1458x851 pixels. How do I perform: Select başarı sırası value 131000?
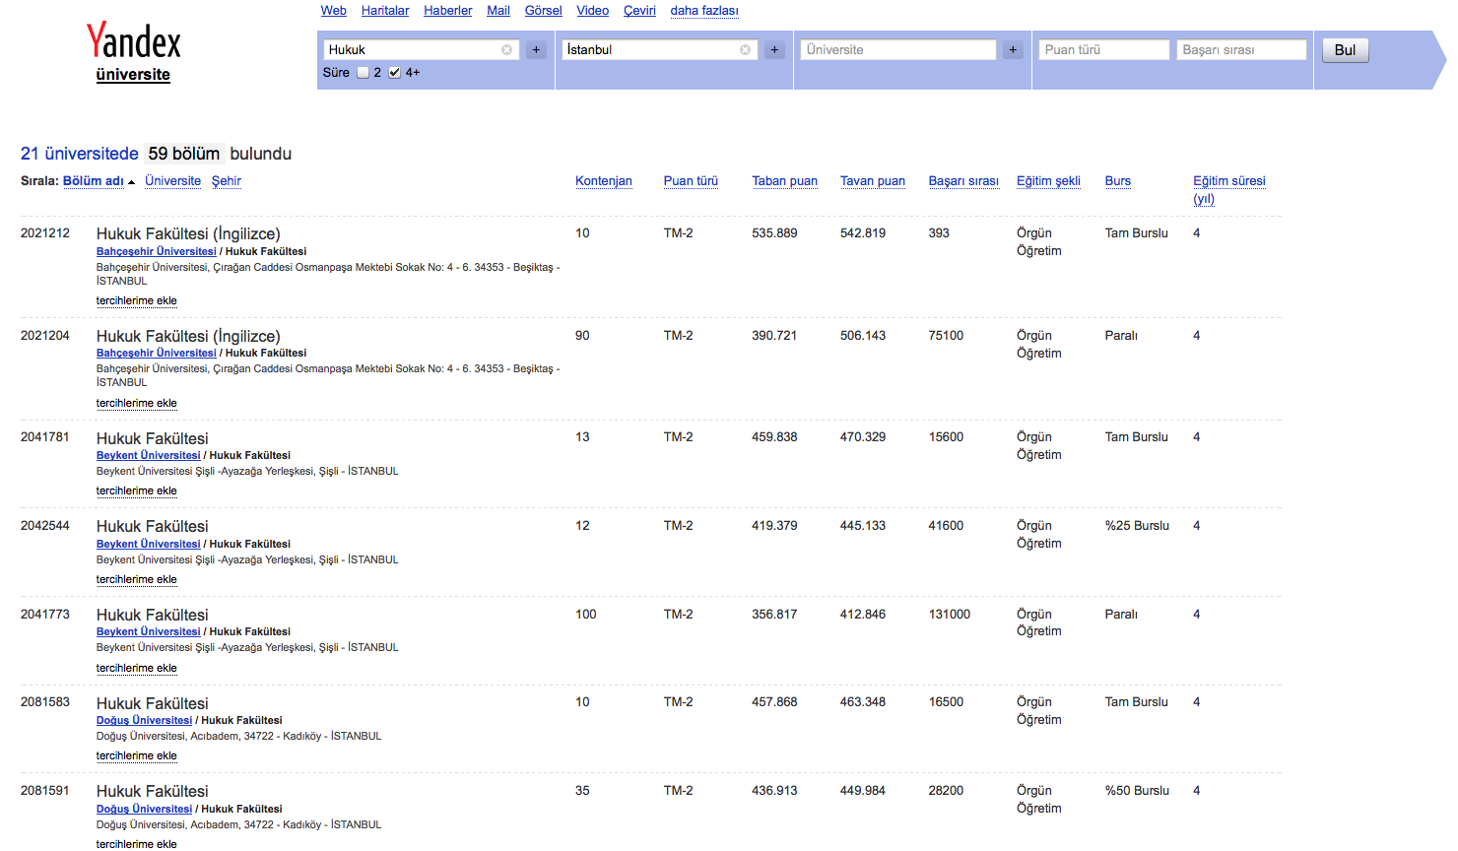pyautogui.click(x=950, y=614)
